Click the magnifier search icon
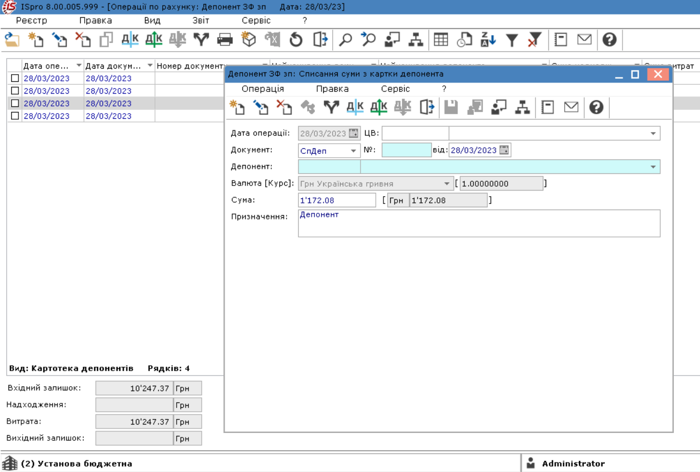Image resolution: width=700 pixels, height=472 pixels. coord(346,40)
